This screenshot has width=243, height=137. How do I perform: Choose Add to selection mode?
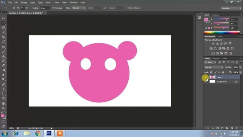(x=18, y=8)
